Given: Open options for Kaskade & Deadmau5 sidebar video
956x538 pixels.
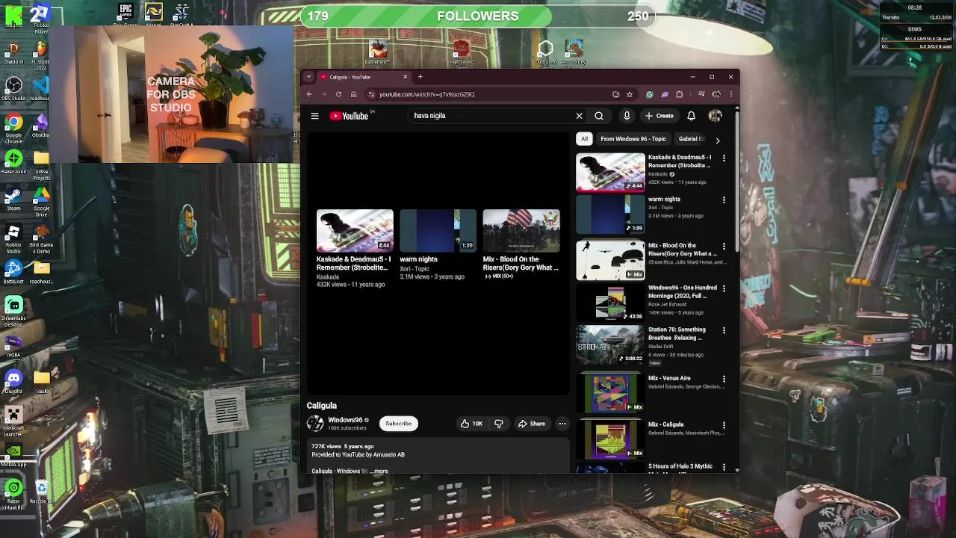Looking at the screenshot, I should coord(724,158).
